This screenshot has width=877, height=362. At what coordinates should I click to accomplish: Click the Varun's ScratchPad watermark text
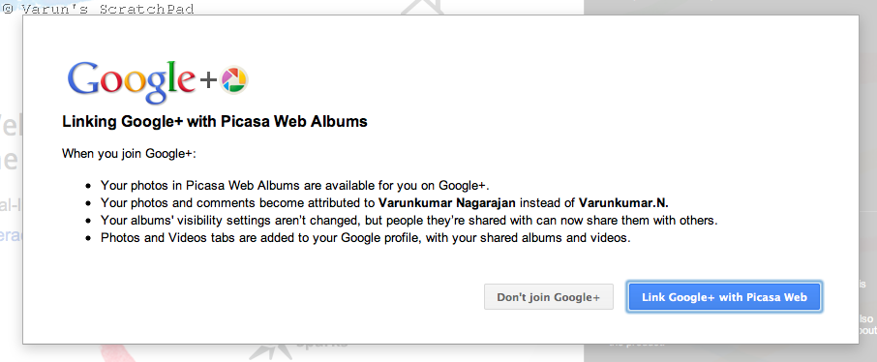(x=98, y=8)
